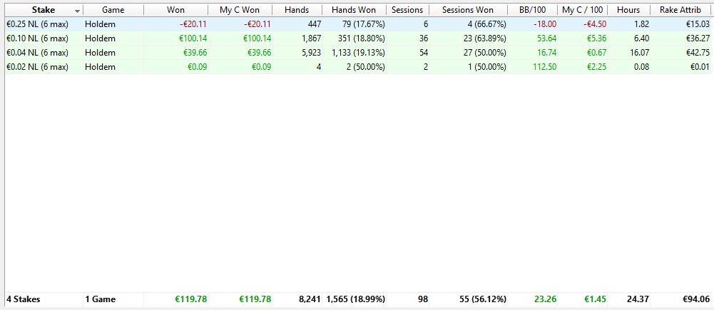The image size is (714, 310).
Task: Click the 16.74 BB/100 cell
Action: (x=547, y=52)
